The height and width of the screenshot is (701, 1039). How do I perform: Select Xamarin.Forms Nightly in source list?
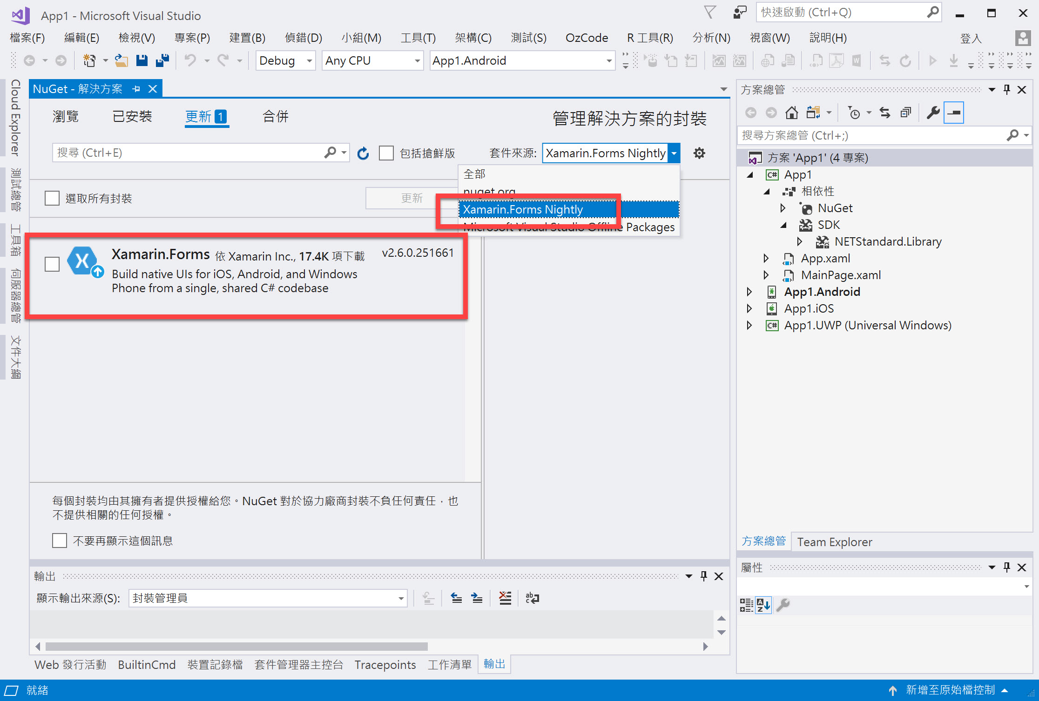coord(569,209)
